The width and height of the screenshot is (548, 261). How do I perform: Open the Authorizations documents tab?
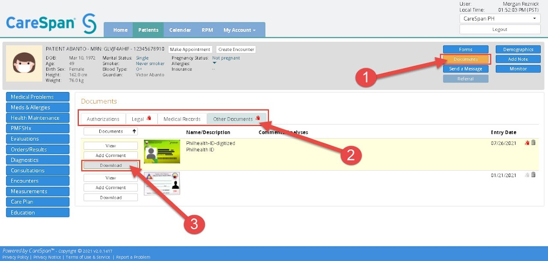103,119
